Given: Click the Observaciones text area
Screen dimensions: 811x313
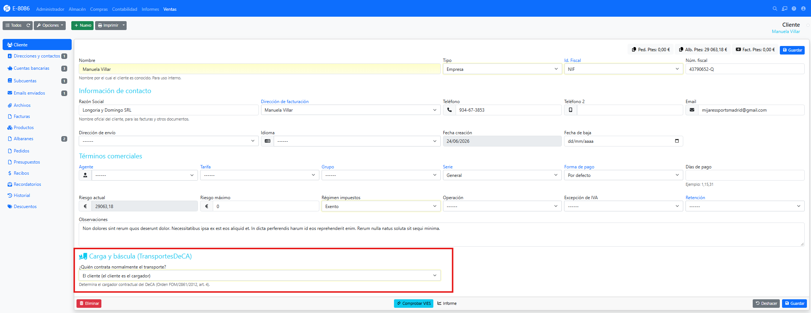Looking at the screenshot, I should [442, 234].
